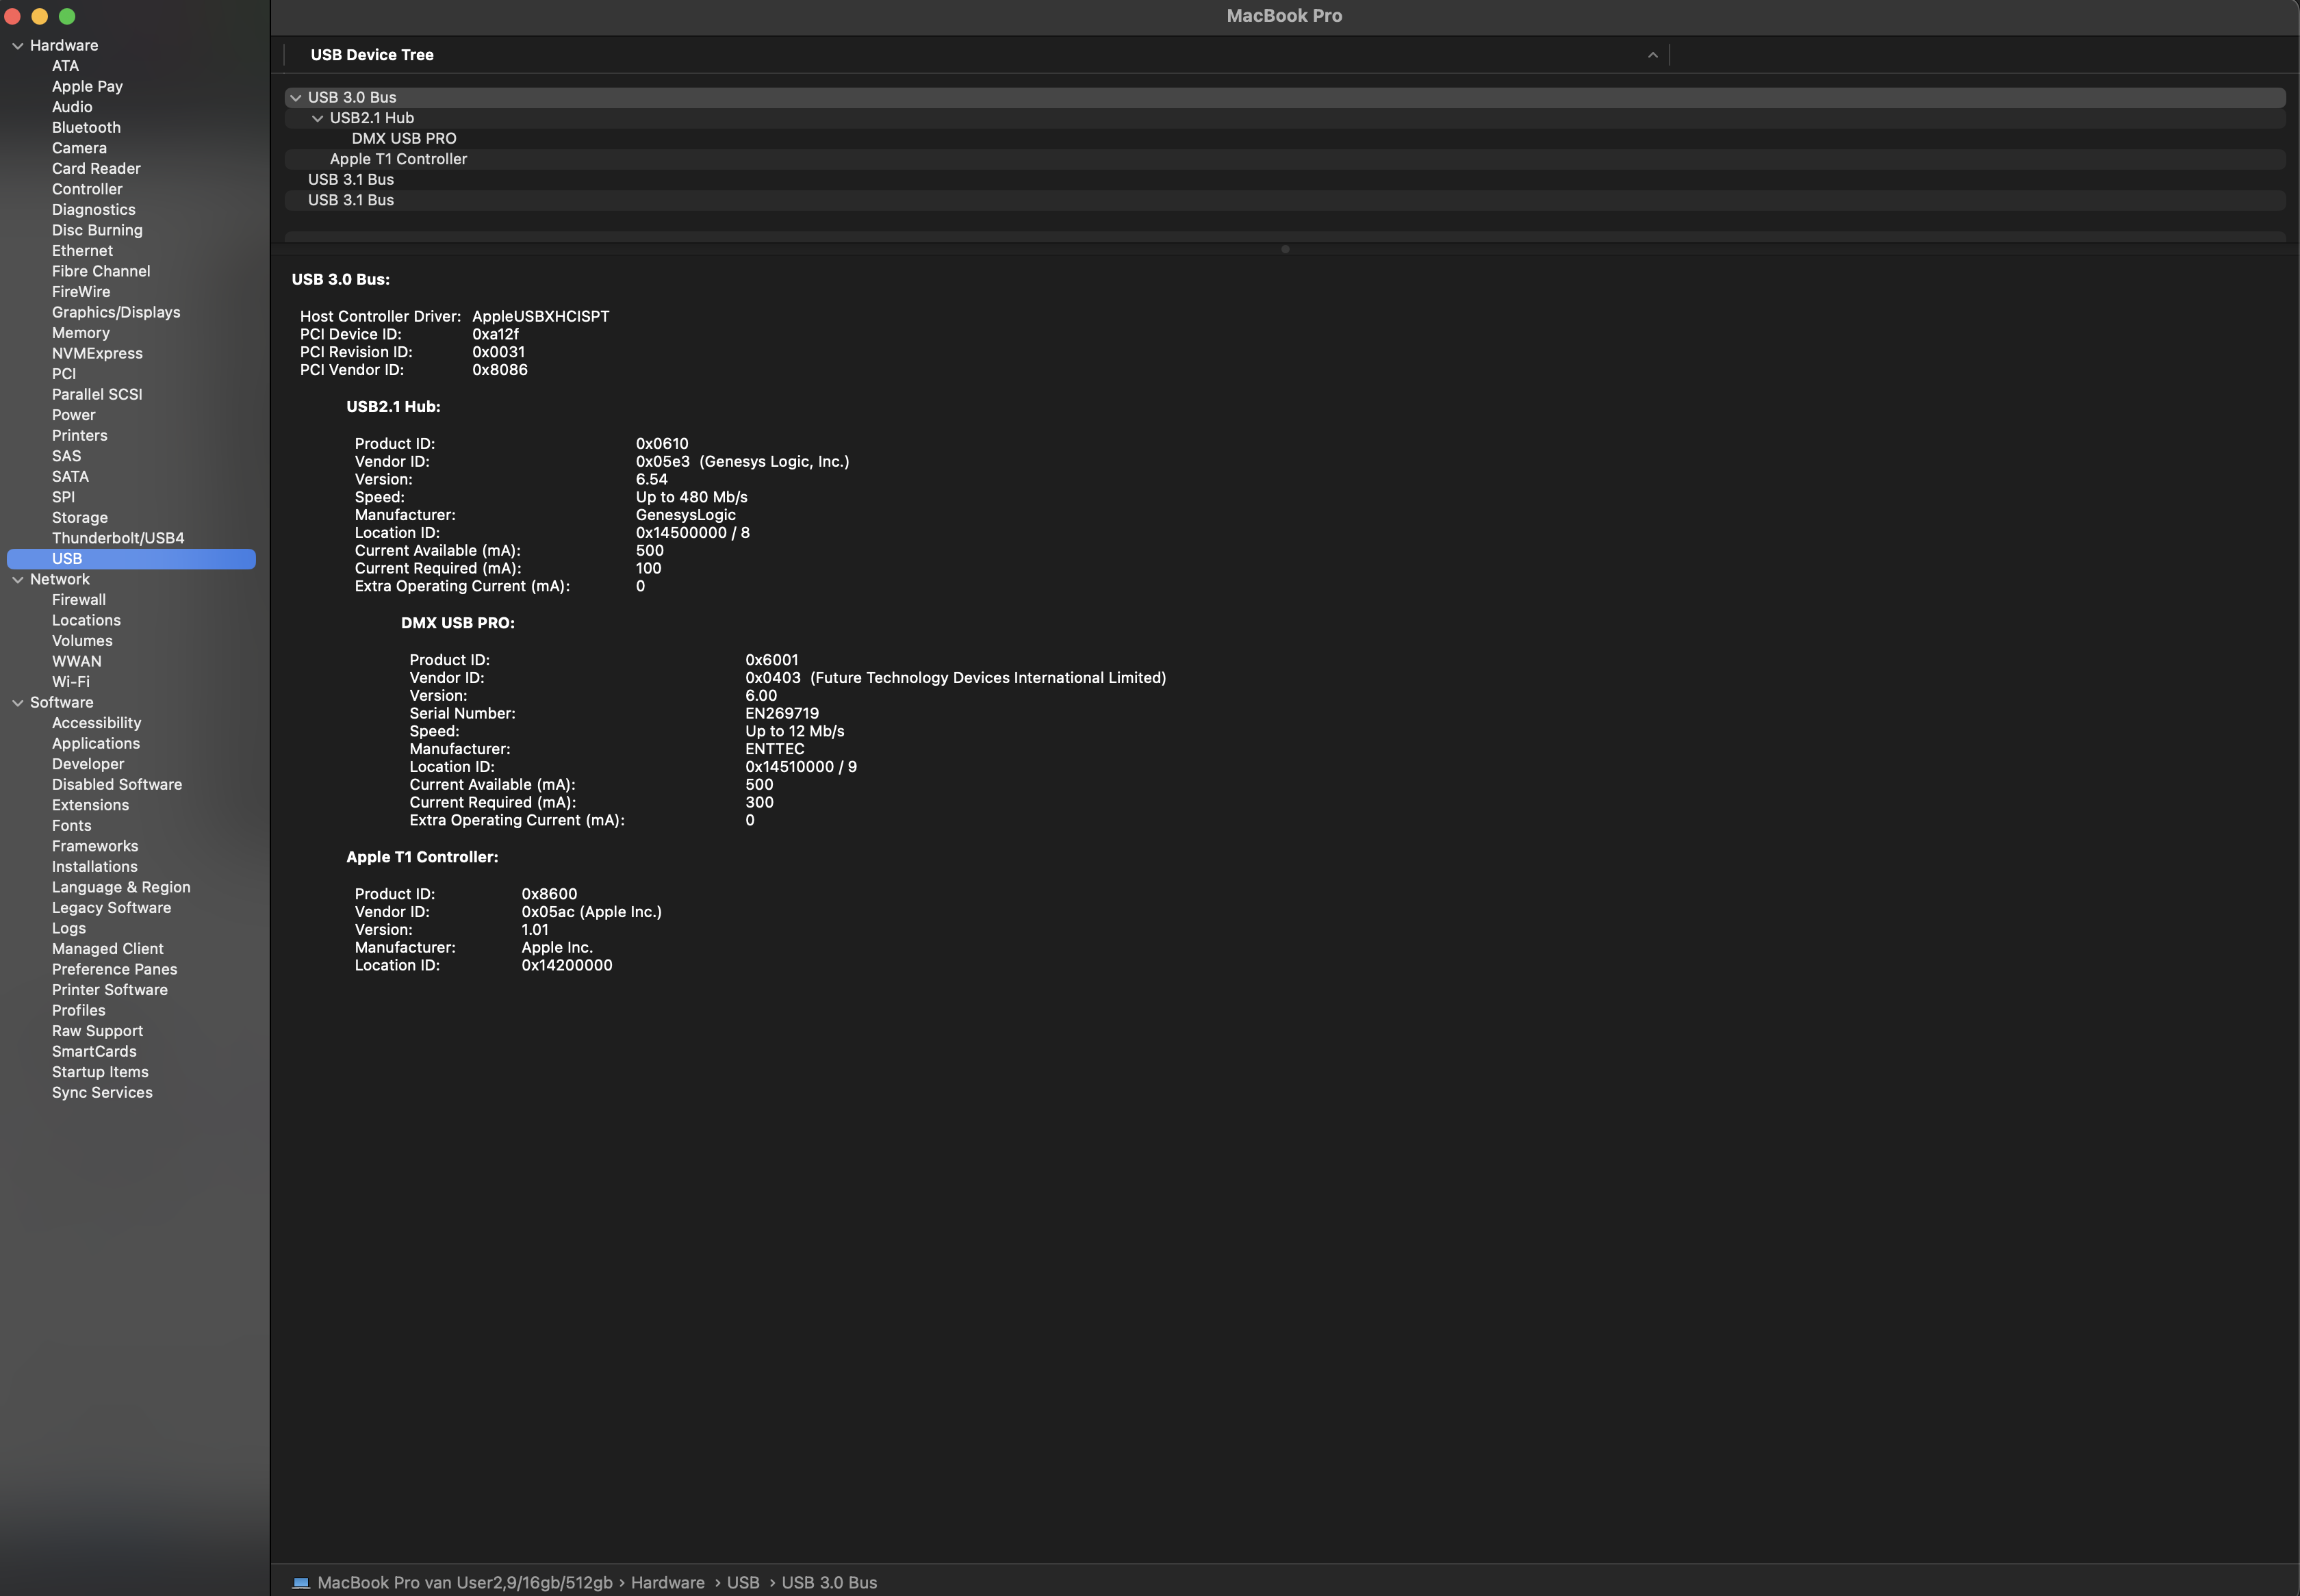Click the pane splitter handle dot
The height and width of the screenshot is (1596, 2300).
pos(1285,249)
